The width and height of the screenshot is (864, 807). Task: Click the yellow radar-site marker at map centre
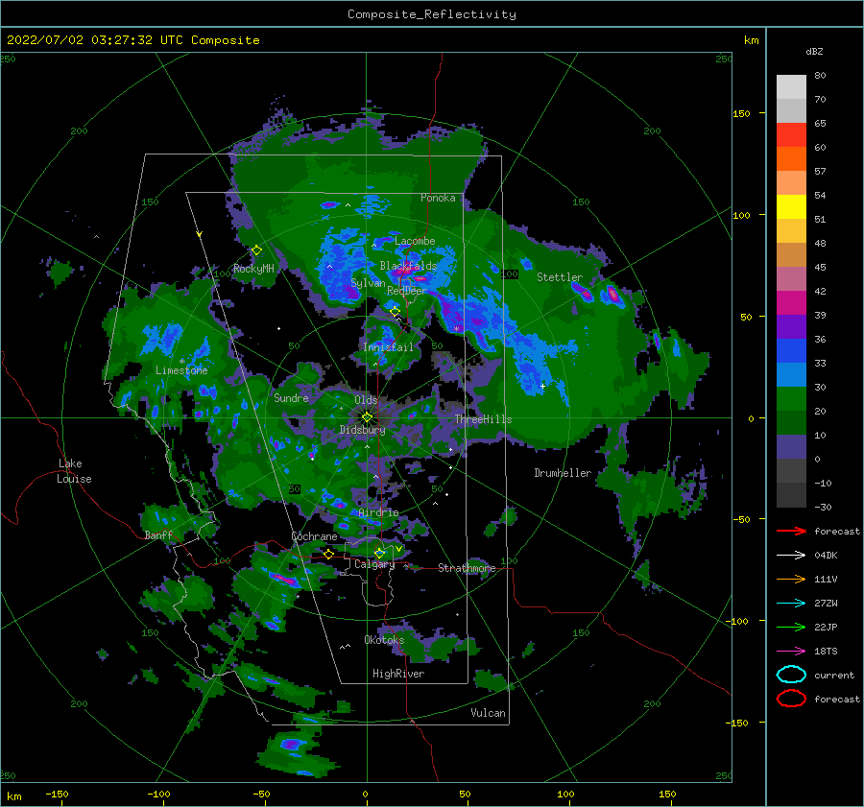point(367,417)
